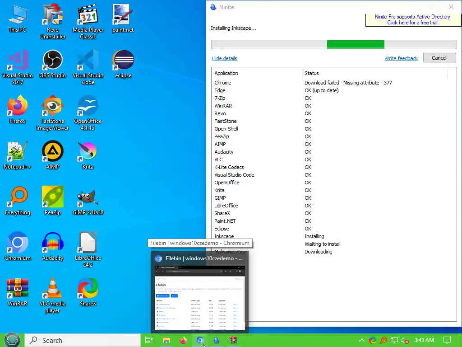Show hidden system tray icons
Image resolution: width=462 pixels, height=347 pixels.
coord(361,341)
